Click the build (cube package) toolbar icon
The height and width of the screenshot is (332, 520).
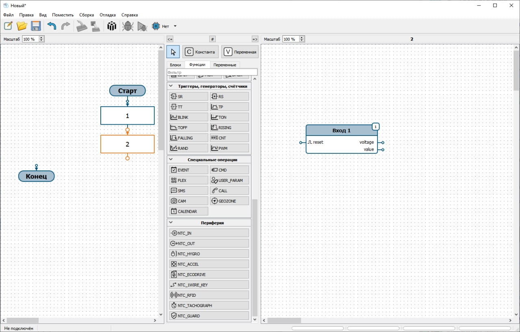coord(112,26)
